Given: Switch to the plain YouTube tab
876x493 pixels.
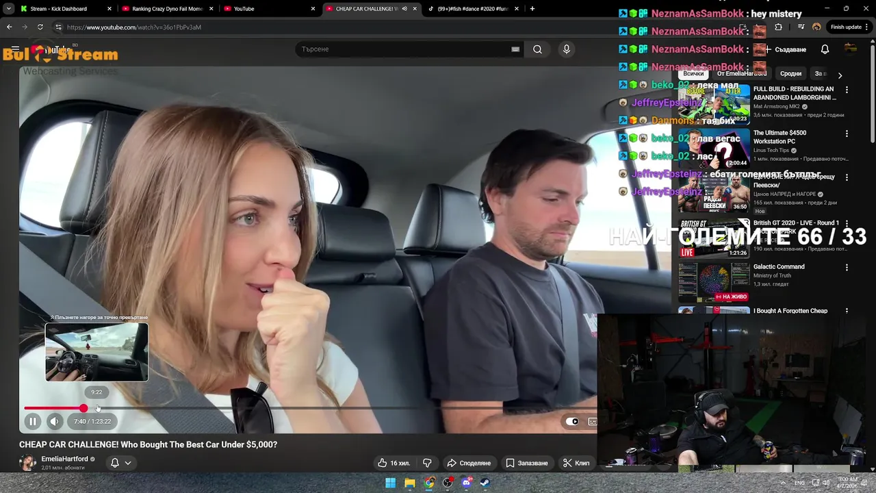Looking at the screenshot, I should pos(270,9).
